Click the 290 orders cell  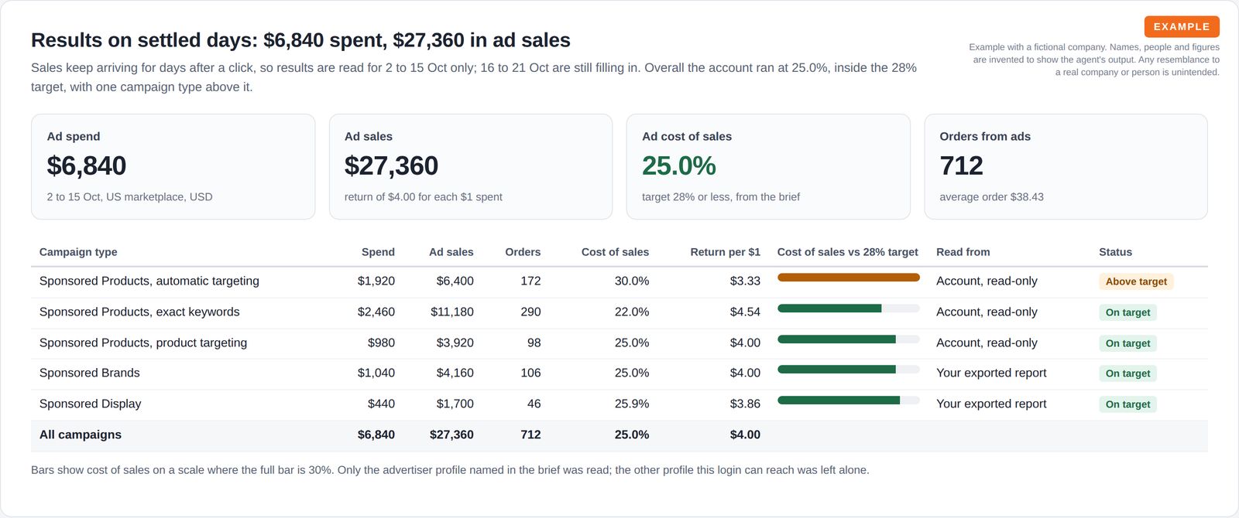click(530, 312)
